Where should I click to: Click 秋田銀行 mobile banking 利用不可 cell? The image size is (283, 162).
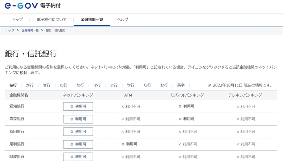click(188, 132)
